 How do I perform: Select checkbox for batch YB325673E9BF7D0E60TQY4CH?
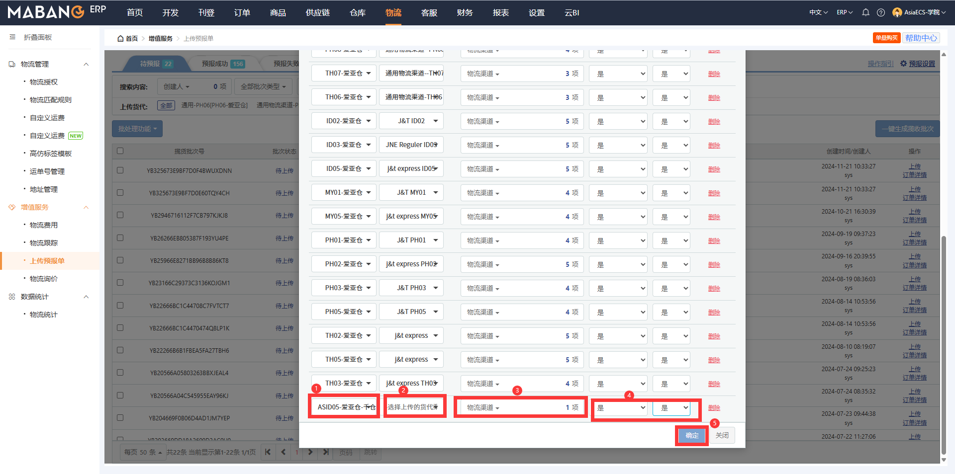tap(120, 192)
